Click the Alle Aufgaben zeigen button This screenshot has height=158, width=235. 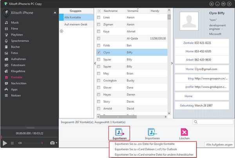[x=219, y=145]
